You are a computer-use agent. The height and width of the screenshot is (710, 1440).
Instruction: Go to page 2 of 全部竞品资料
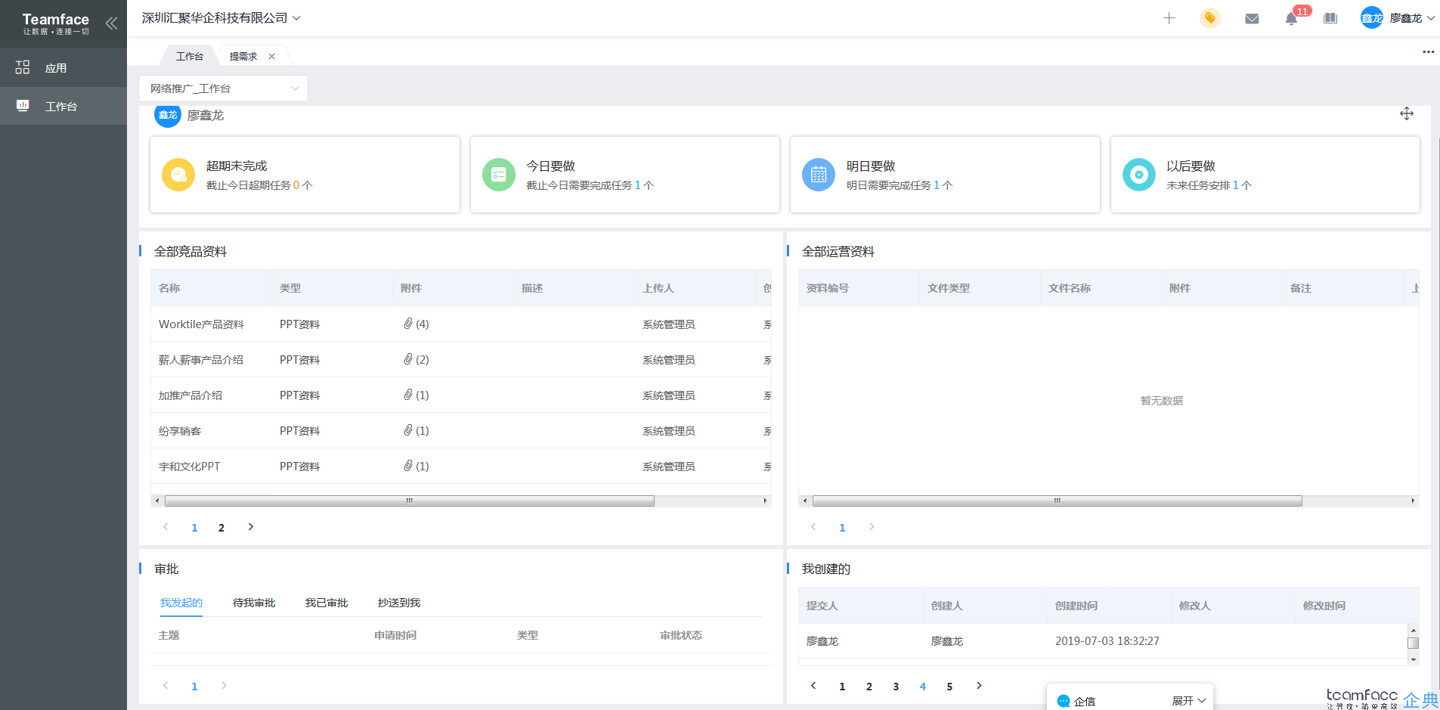(x=221, y=528)
